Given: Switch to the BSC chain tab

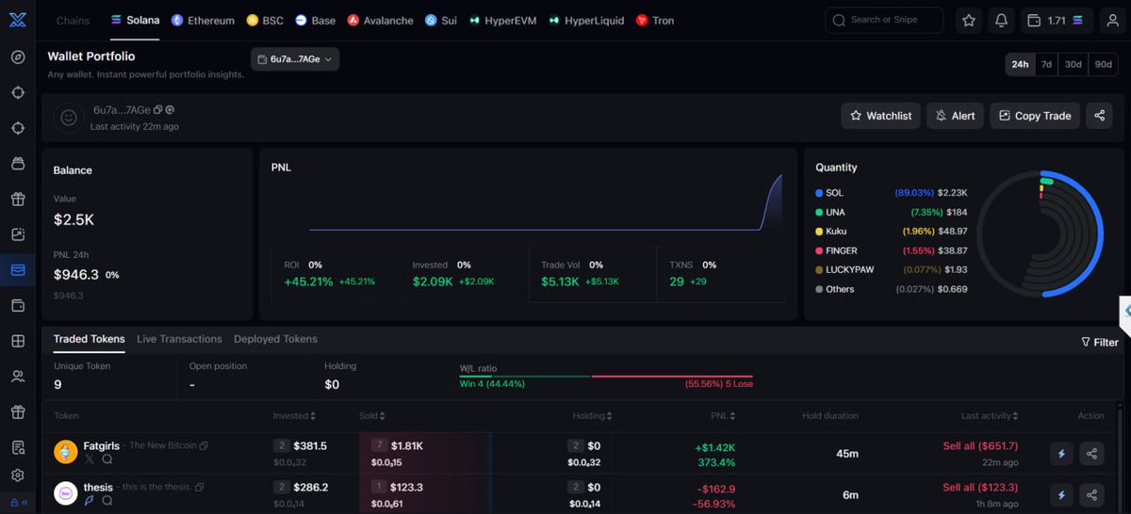Looking at the screenshot, I should pyautogui.click(x=265, y=20).
